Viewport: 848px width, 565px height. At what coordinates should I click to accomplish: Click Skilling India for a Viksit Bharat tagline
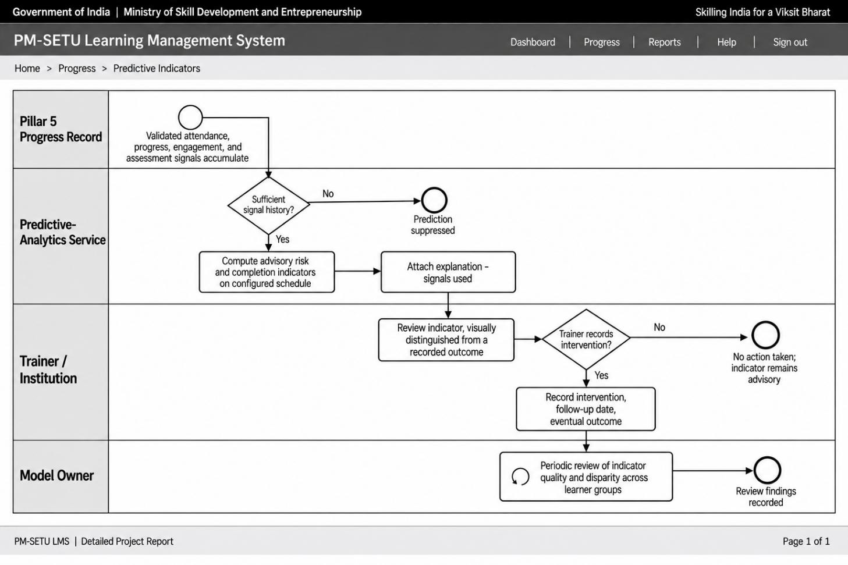(762, 12)
